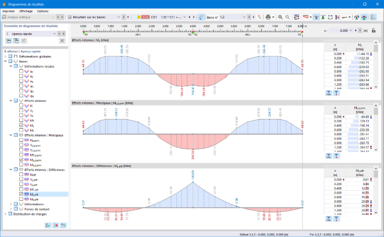
Task: Click the green support icon in the toolbar
Action: [x=323, y=17]
